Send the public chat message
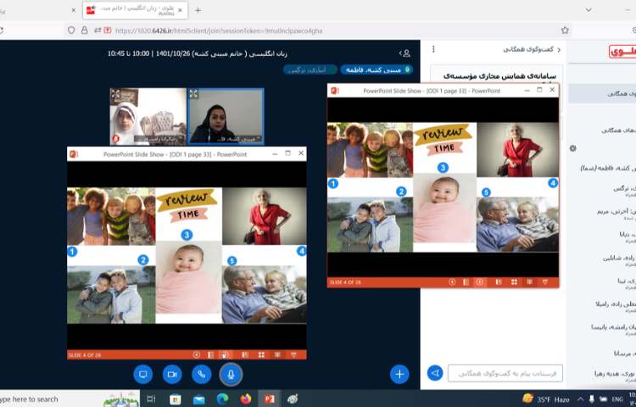 435,373
